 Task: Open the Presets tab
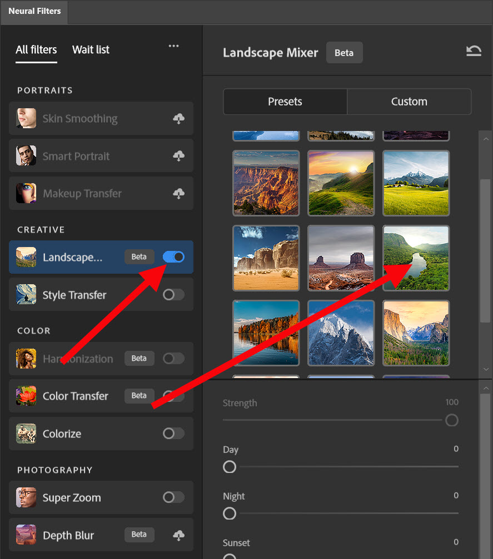[285, 102]
